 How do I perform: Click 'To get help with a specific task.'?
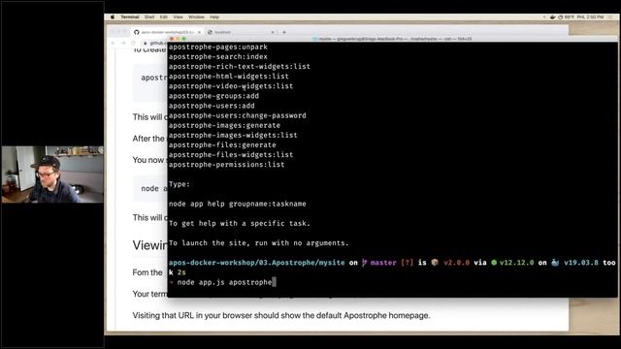coord(240,223)
